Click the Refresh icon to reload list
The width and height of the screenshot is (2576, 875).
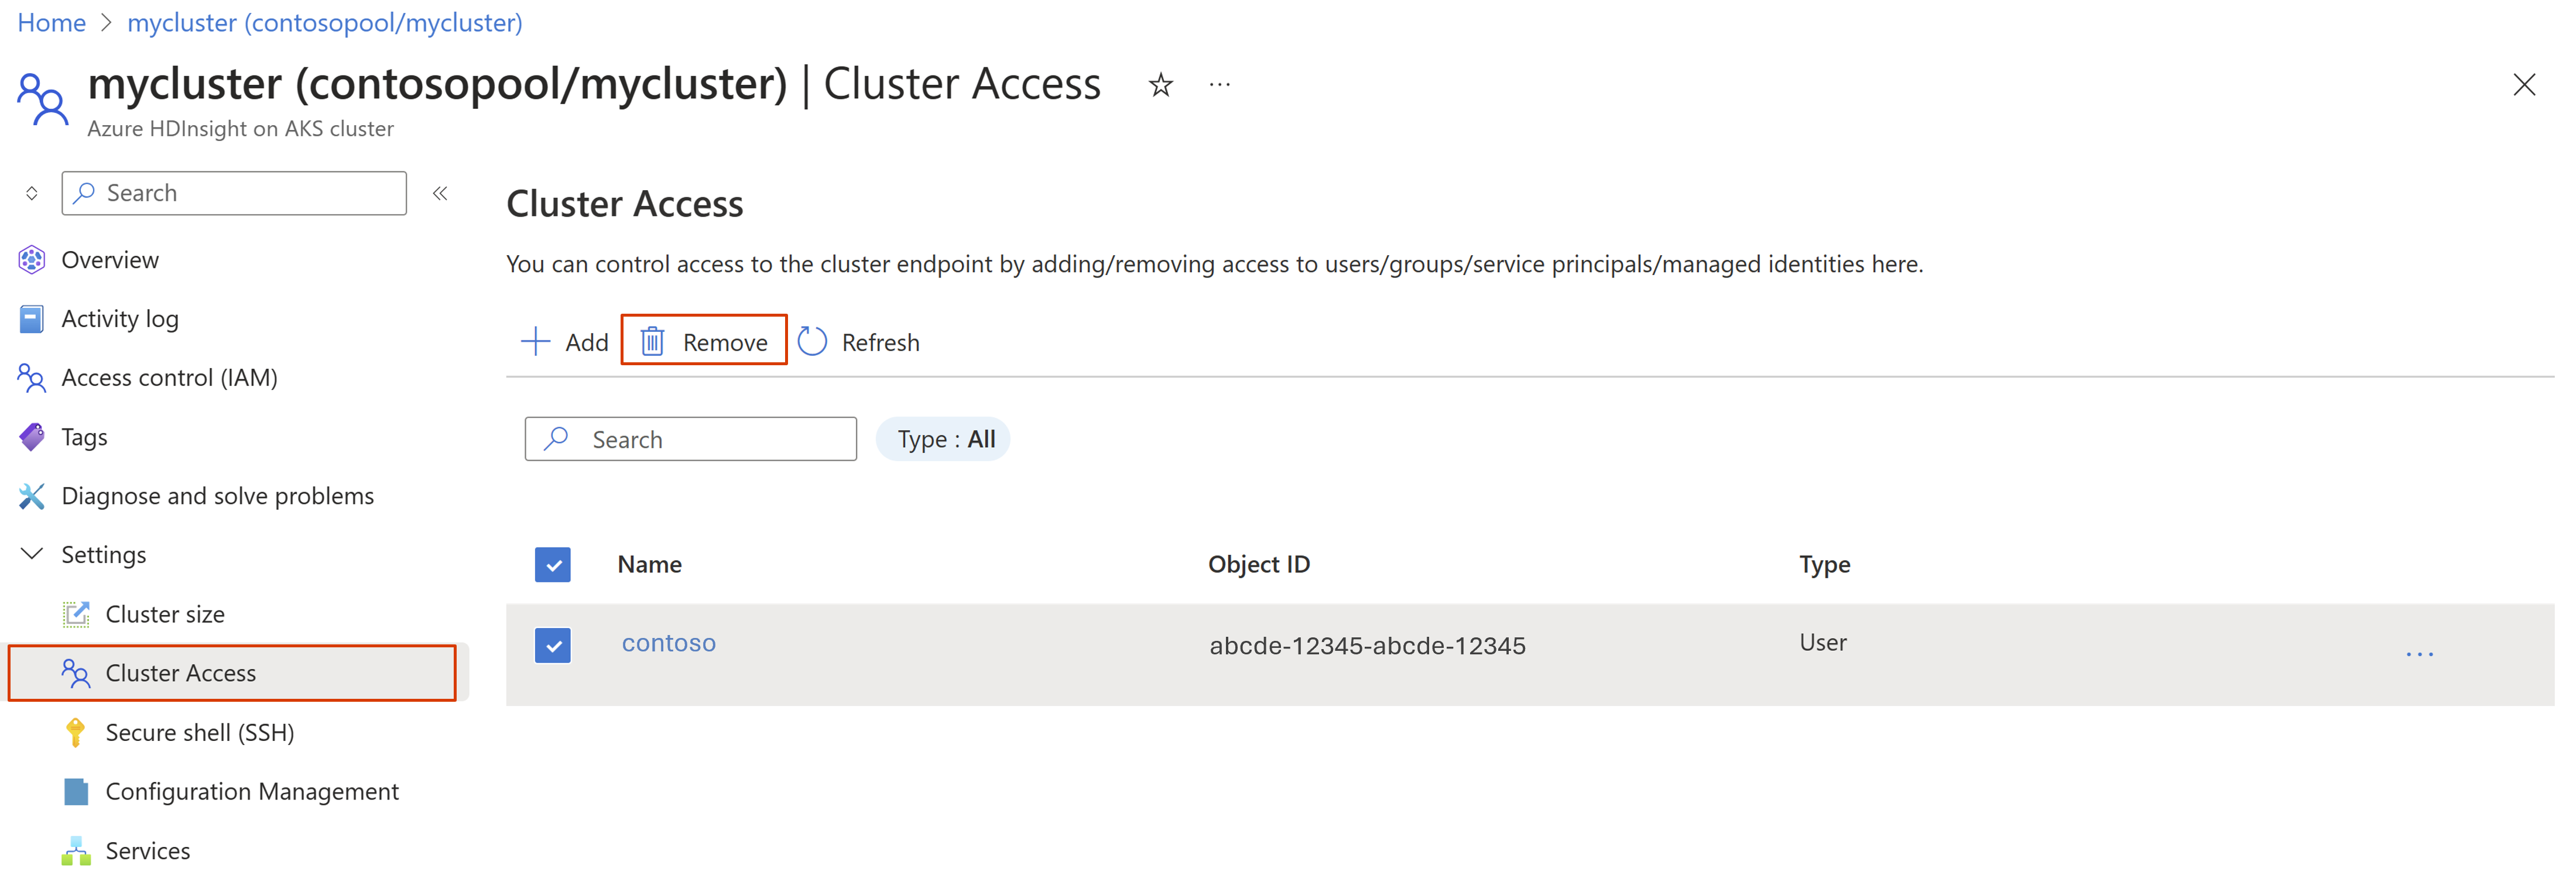pyautogui.click(x=815, y=341)
